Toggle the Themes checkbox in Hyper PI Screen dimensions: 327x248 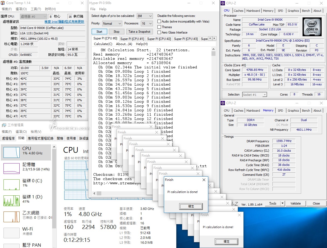pos(159,27)
